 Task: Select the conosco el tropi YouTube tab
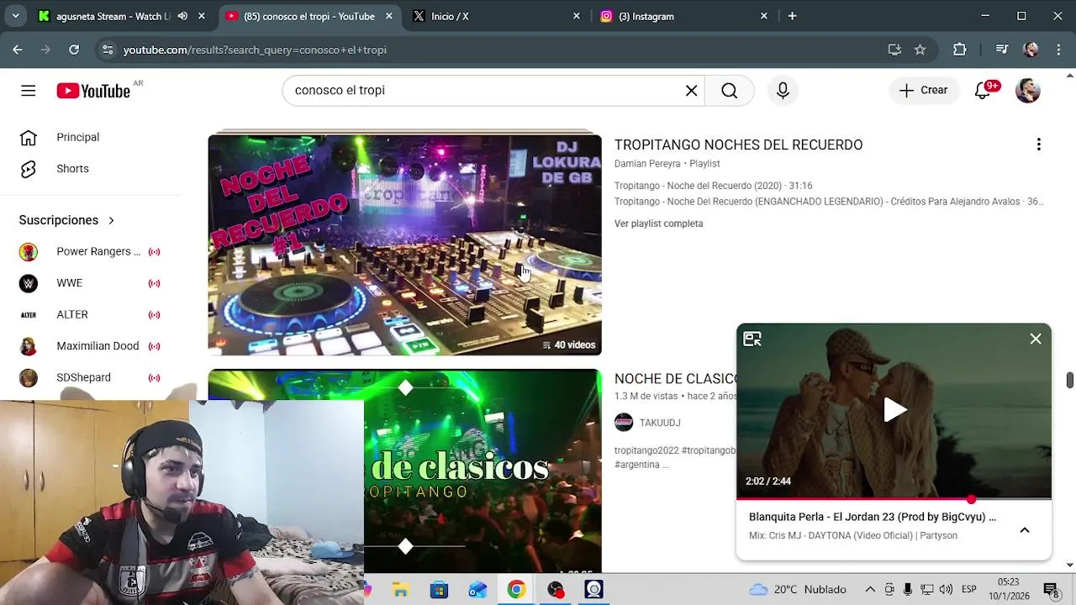click(309, 16)
